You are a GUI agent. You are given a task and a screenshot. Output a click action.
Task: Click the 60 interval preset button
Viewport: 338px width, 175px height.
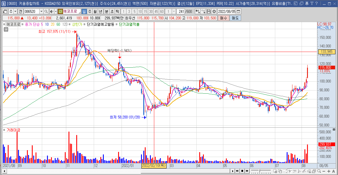pos(162,12)
